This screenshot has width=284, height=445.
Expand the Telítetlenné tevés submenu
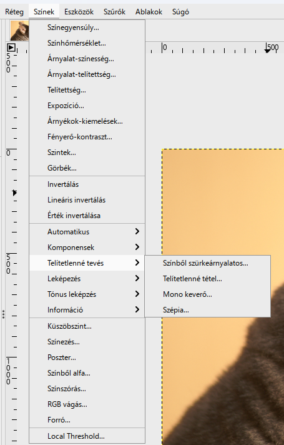pyautogui.click(x=87, y=263)
